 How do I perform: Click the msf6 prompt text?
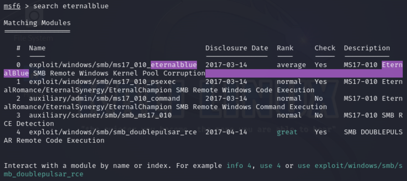tap(12, 6)
